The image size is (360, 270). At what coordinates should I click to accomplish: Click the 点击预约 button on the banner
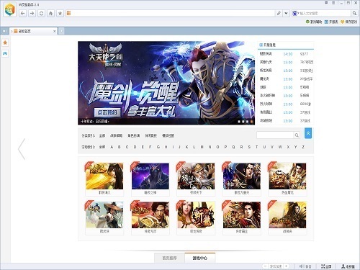[107, 112]
